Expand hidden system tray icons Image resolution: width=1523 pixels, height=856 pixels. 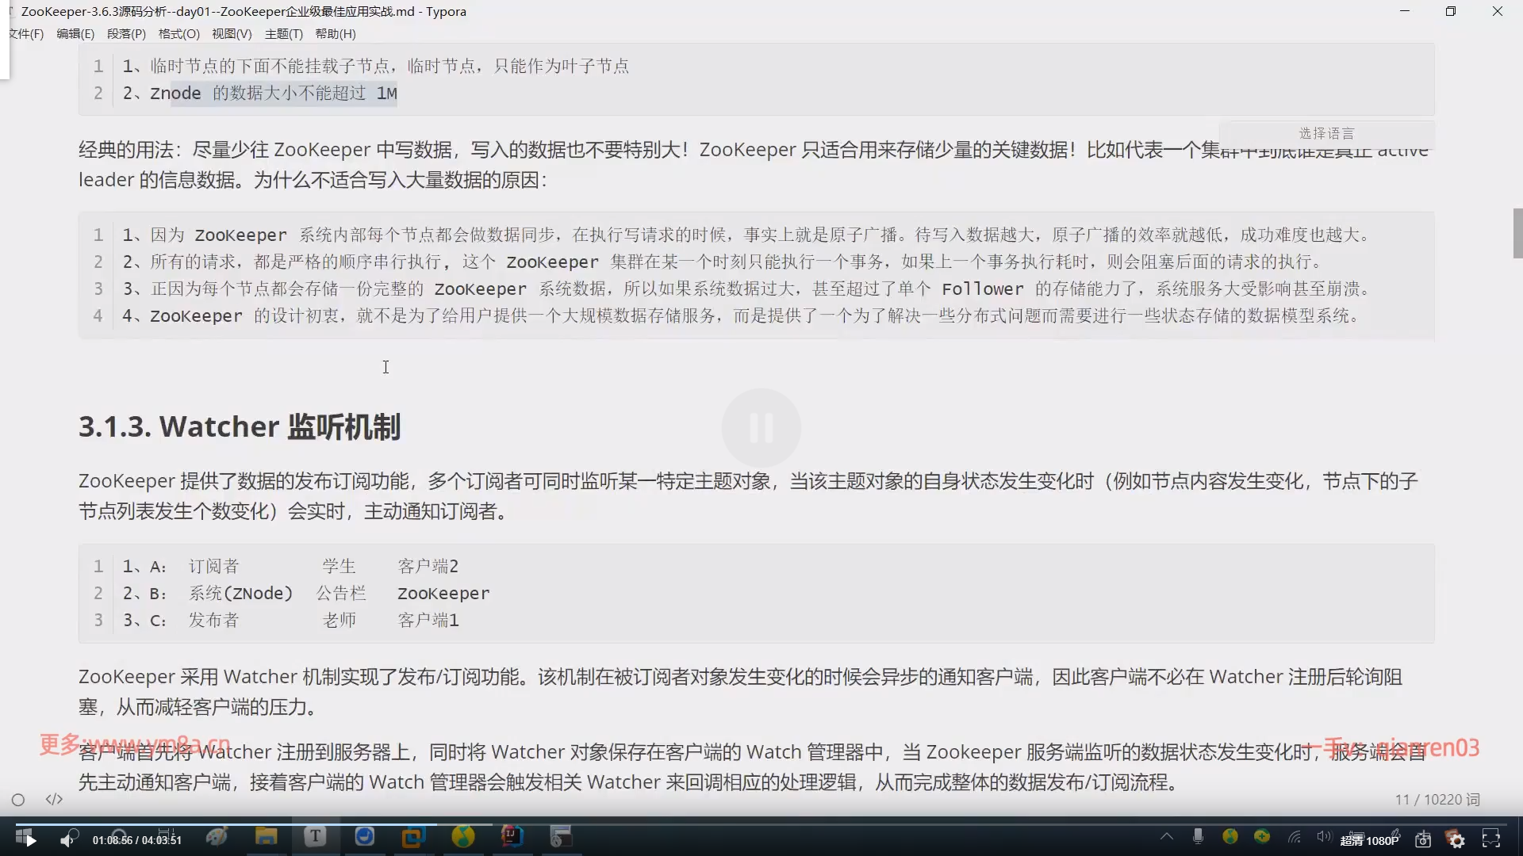(x=1167, y=836)
